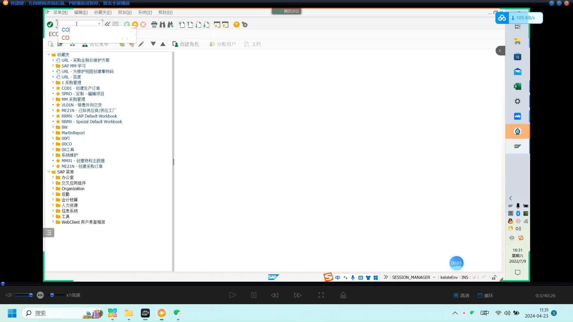This screenshot has width=573, height=322.
Task: Click the Add to Favorites star icon
Action: click(x=122, y=44)
